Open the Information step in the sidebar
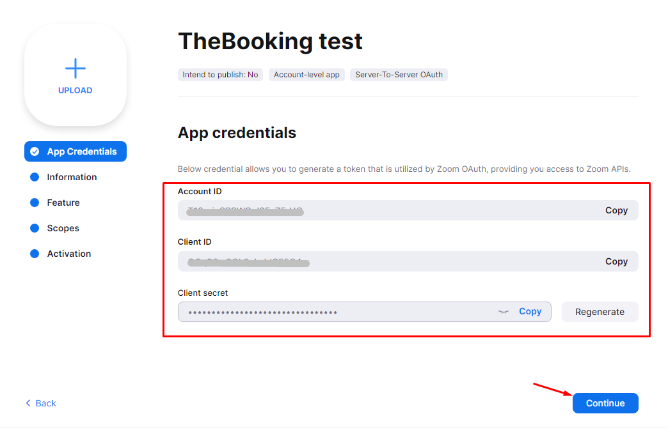 click(72, 177)
